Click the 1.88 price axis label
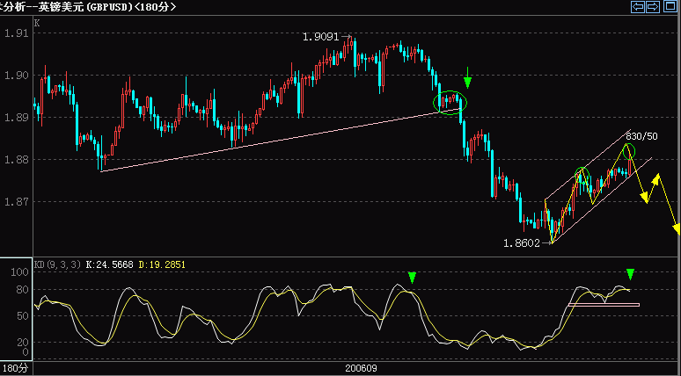 pyautogui.click(x=16, y=160)
